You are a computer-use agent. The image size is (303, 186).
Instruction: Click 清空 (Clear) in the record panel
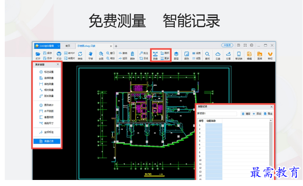(246, 113)
